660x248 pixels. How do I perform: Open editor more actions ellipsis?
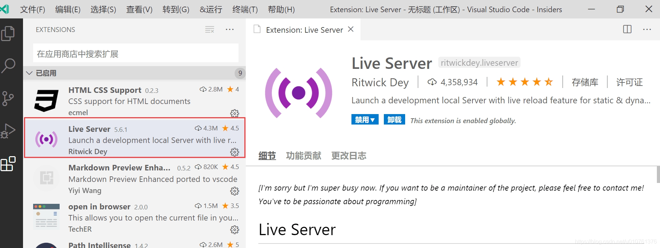click(647, 30)
